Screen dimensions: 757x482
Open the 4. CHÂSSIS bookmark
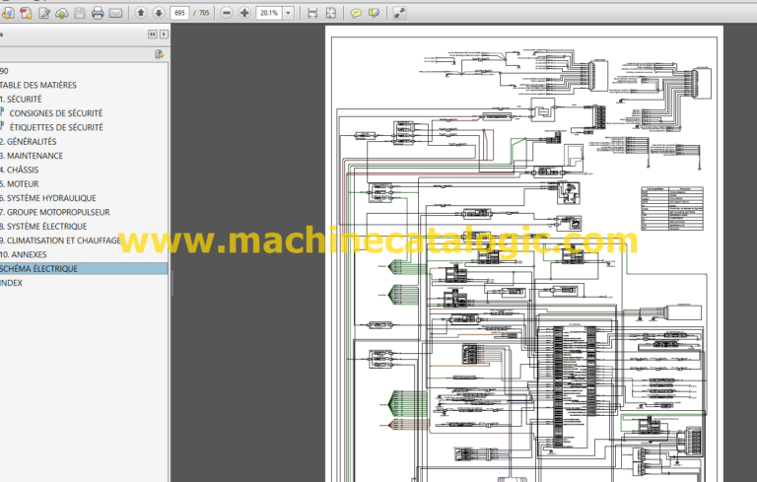(x=20, y=170)
